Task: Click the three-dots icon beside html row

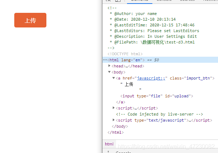Action: pyautogui.click(x=105, y=60)
